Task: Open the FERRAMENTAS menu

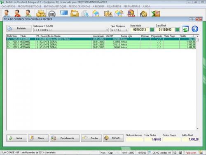Action: click(x=132, y=7)
